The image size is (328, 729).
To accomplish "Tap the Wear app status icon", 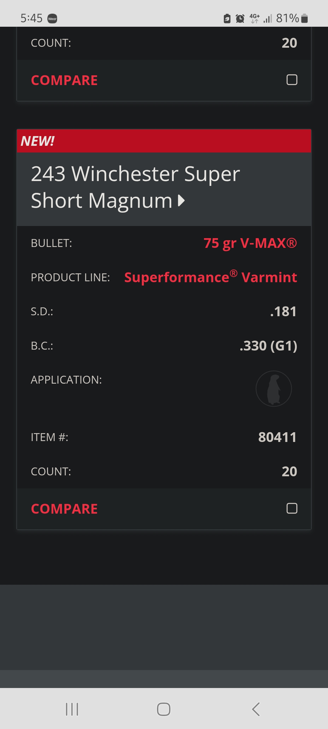I will (x=52, y=19).
